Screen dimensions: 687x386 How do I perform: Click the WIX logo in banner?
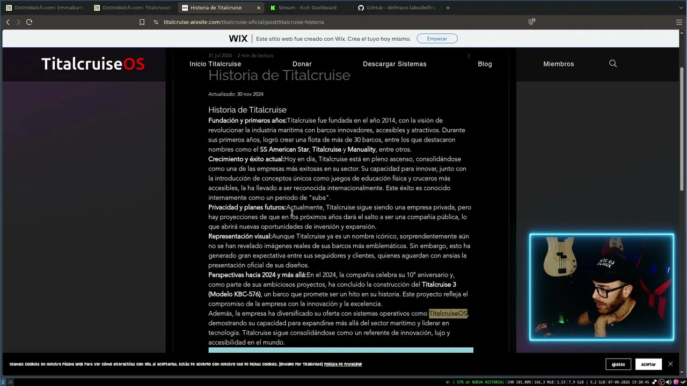pos(238,39)
